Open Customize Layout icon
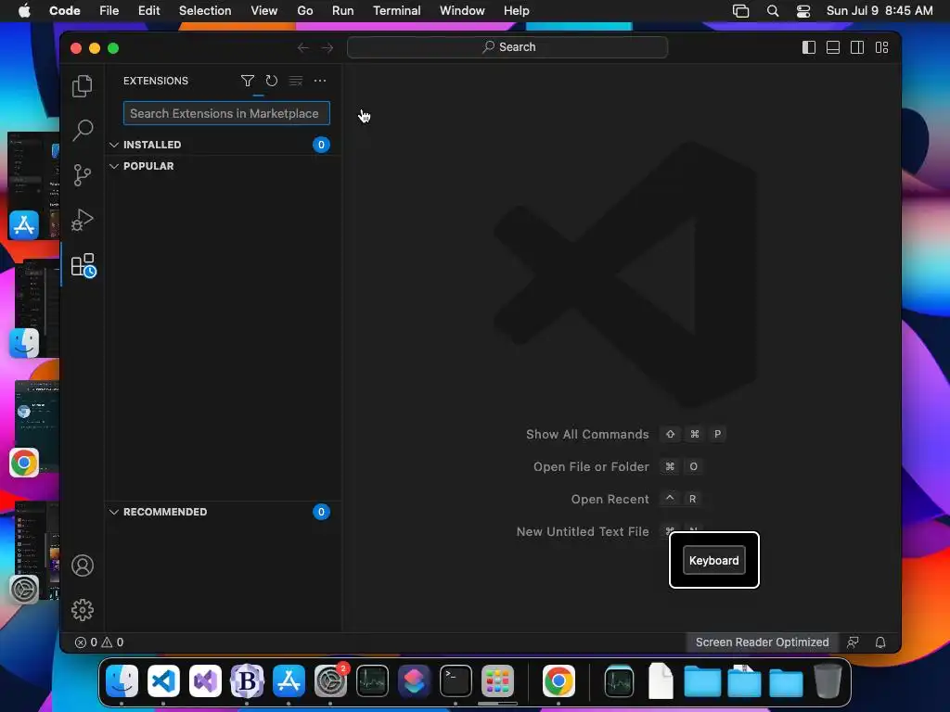 point(881,47)
